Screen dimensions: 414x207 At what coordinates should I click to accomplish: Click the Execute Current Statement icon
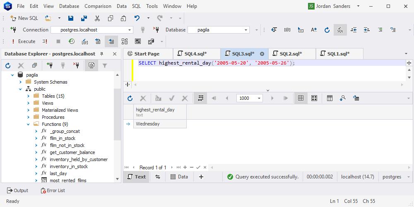pos(45,41)
